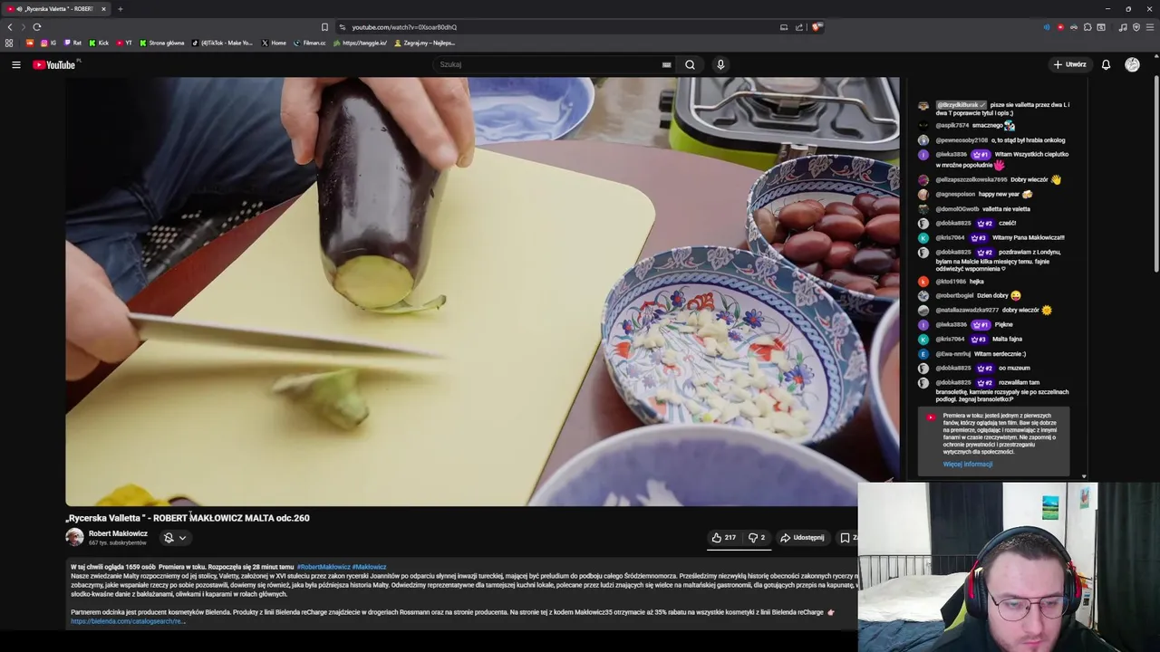Open the VPN shield toolbar icon
Screen dimensions: 1160x652
pyautogui.click(x=1136, y=27)
